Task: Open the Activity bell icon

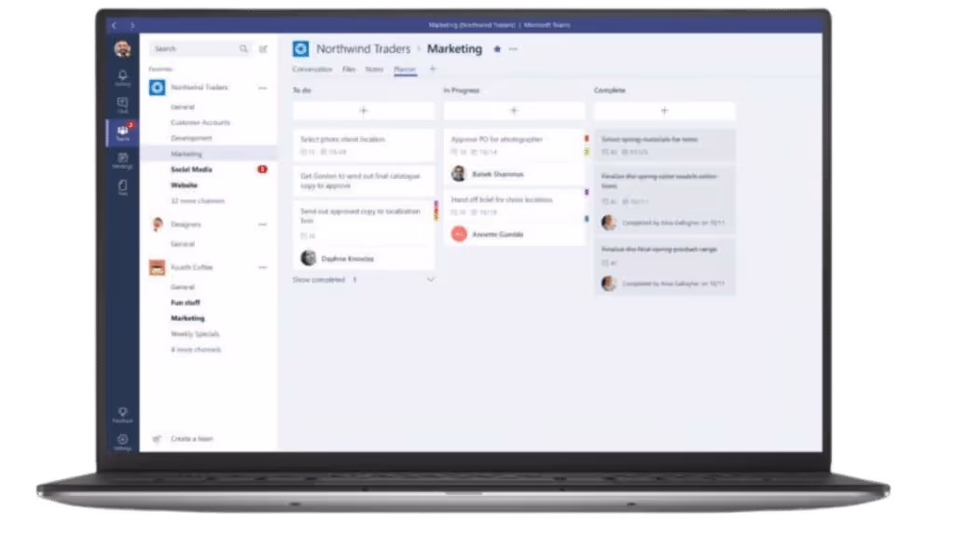Action: [122, 75]
